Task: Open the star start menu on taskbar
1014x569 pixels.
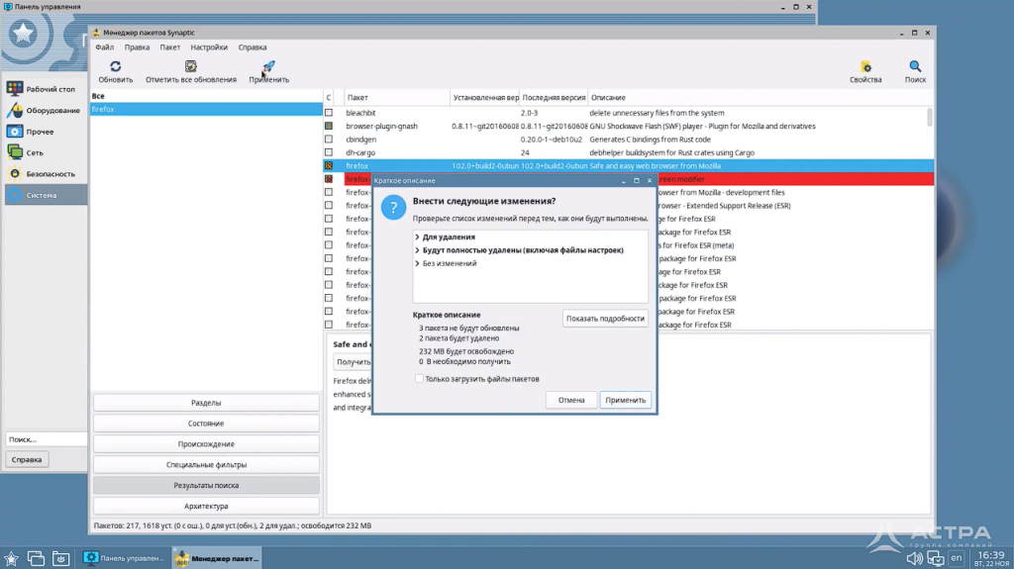Action: point(11,558)
